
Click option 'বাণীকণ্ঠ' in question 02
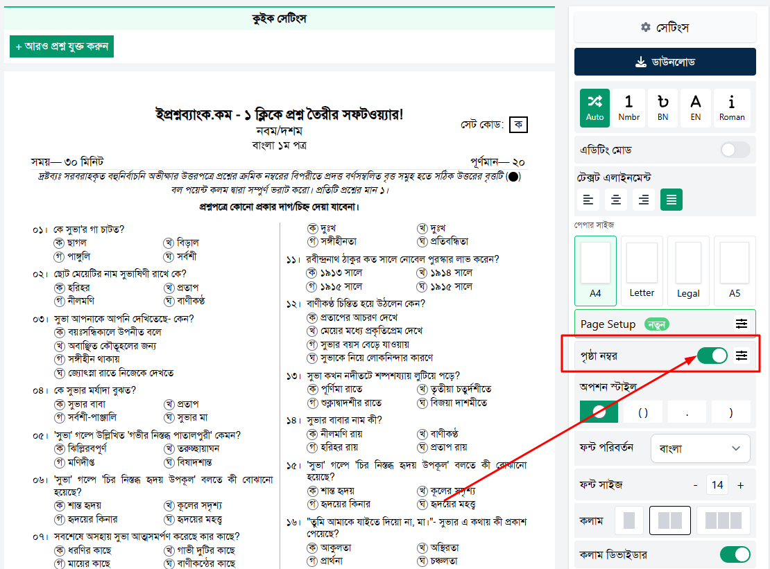pyautogui.click(x=191, y=301)
